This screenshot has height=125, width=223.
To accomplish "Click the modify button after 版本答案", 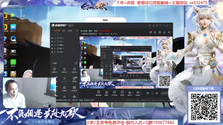I will (96, 31).
